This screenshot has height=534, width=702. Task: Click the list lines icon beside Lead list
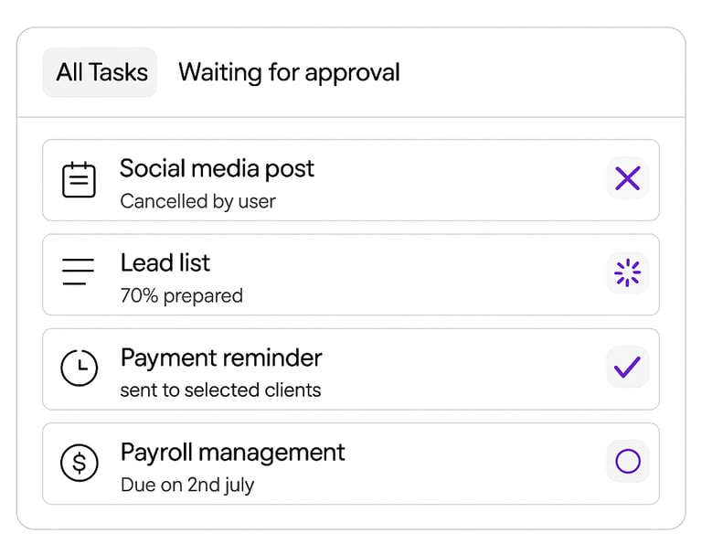pos(79,272)
